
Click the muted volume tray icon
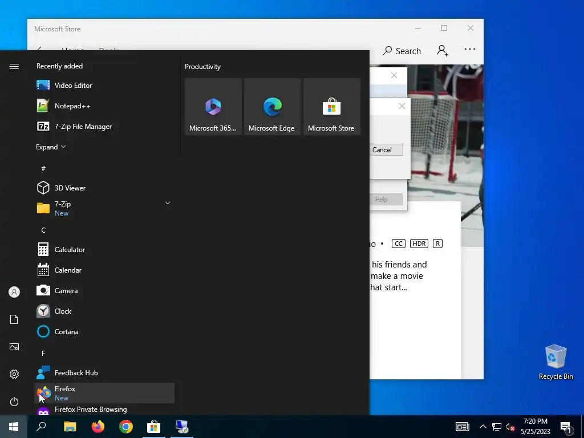coord(510,427)
